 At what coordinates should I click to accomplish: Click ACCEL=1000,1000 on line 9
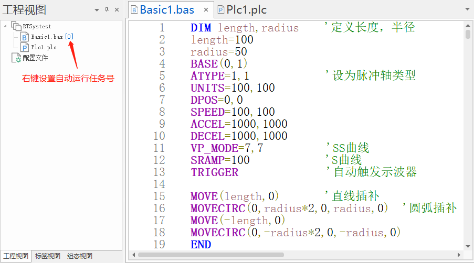(x=239, y=124)
